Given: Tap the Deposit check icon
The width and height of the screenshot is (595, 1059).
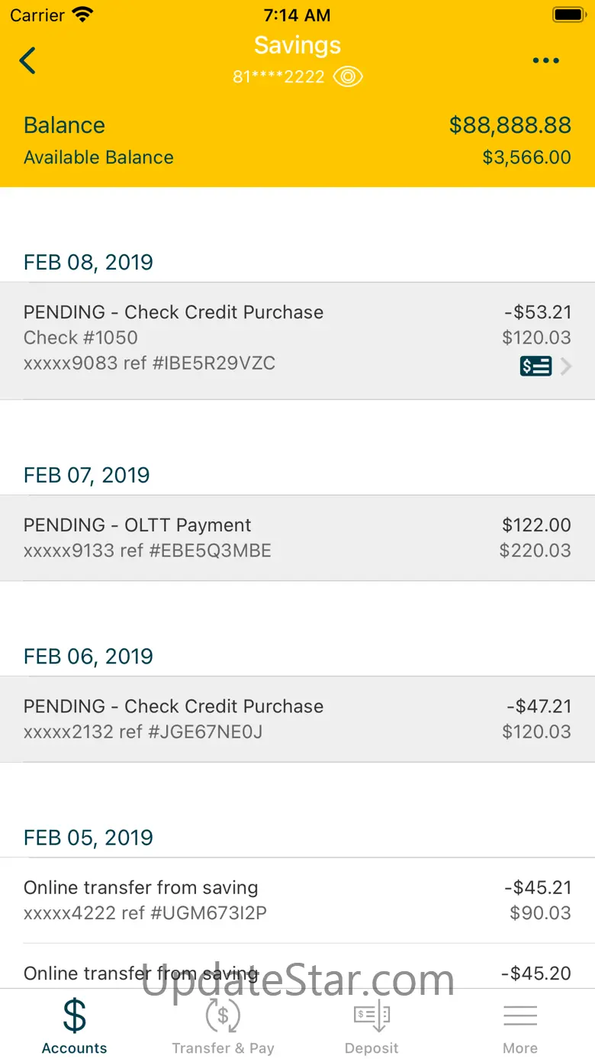Looking at the screenshot, I should [371, 1016].
